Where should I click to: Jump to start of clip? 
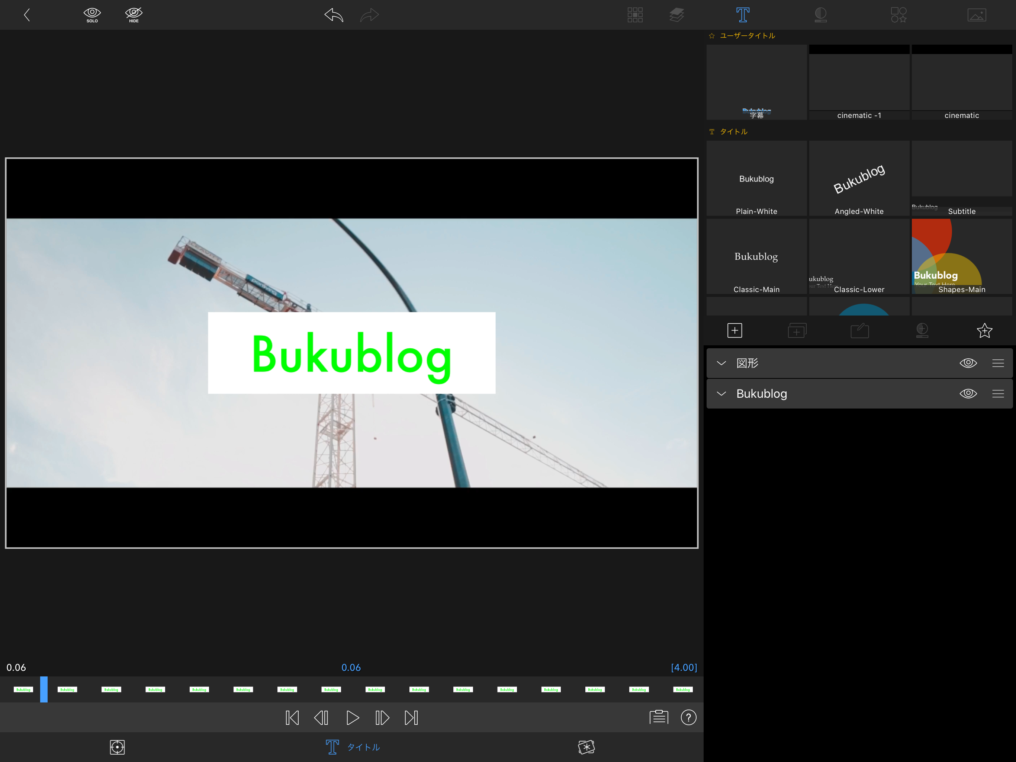point(292,717)
